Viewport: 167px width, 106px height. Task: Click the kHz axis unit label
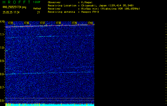(2, 21)
